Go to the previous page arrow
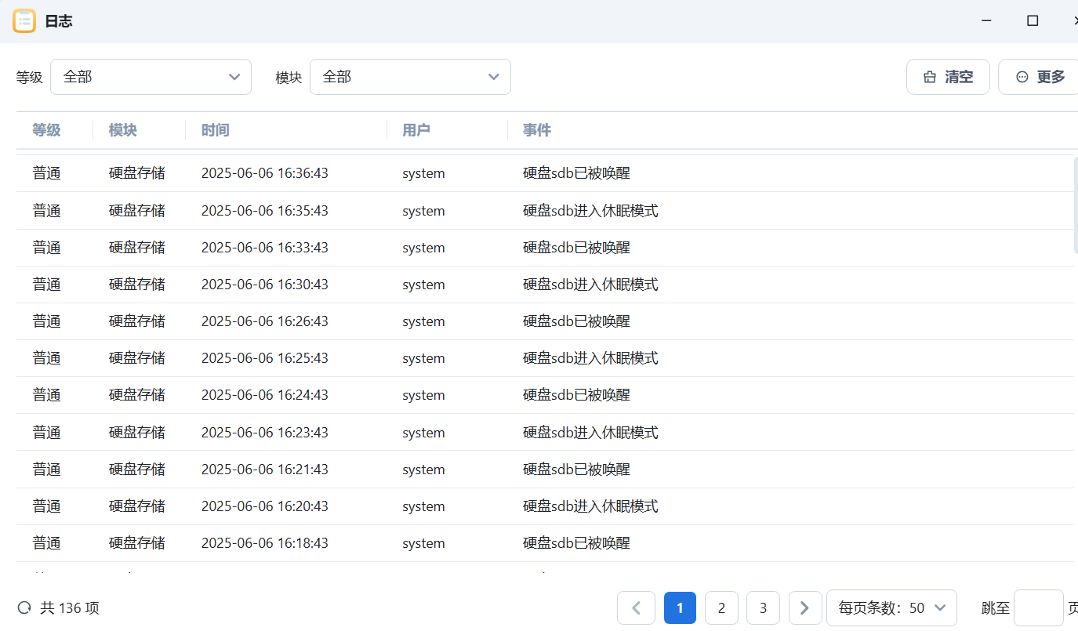1078x631 pixels. pos(636,607)
